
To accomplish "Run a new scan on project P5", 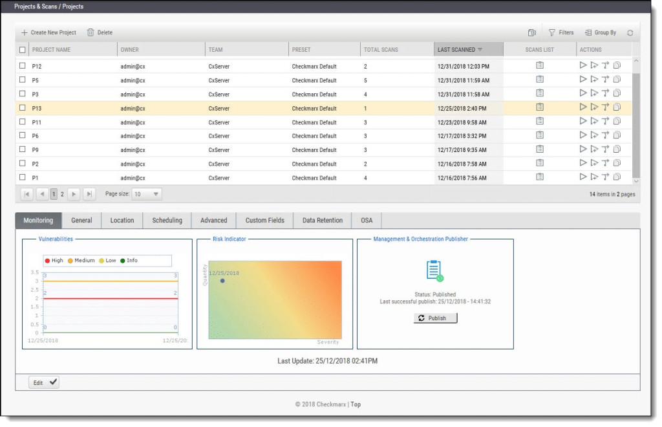I will (x=582, y=80).
